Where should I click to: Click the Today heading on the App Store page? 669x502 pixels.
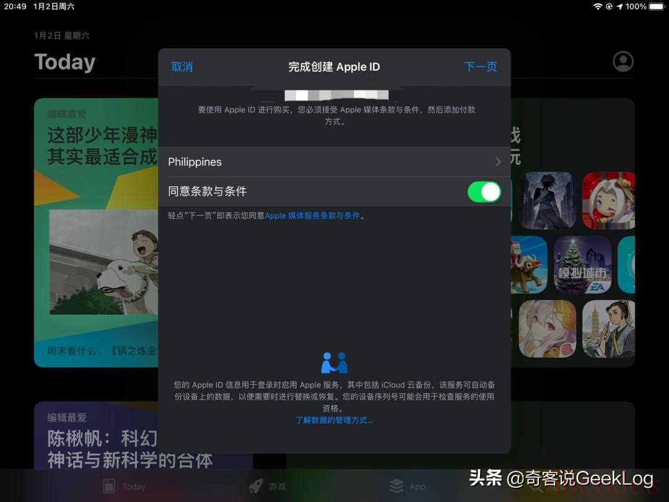65,63
